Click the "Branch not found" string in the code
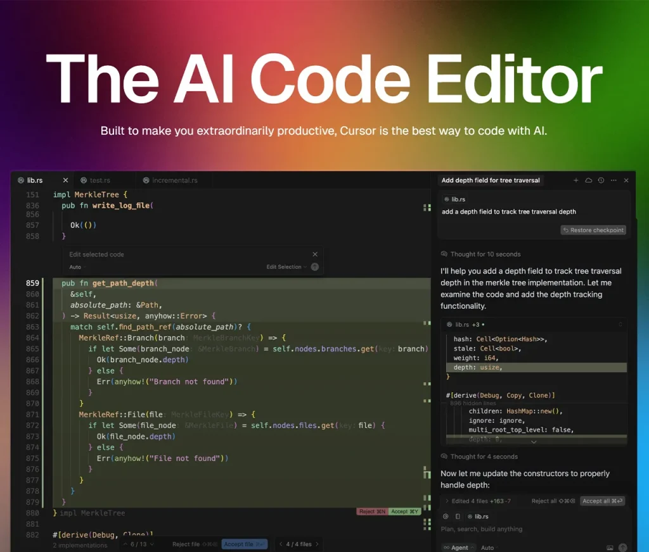Viewport: 649px width, 552px height. 189,382
